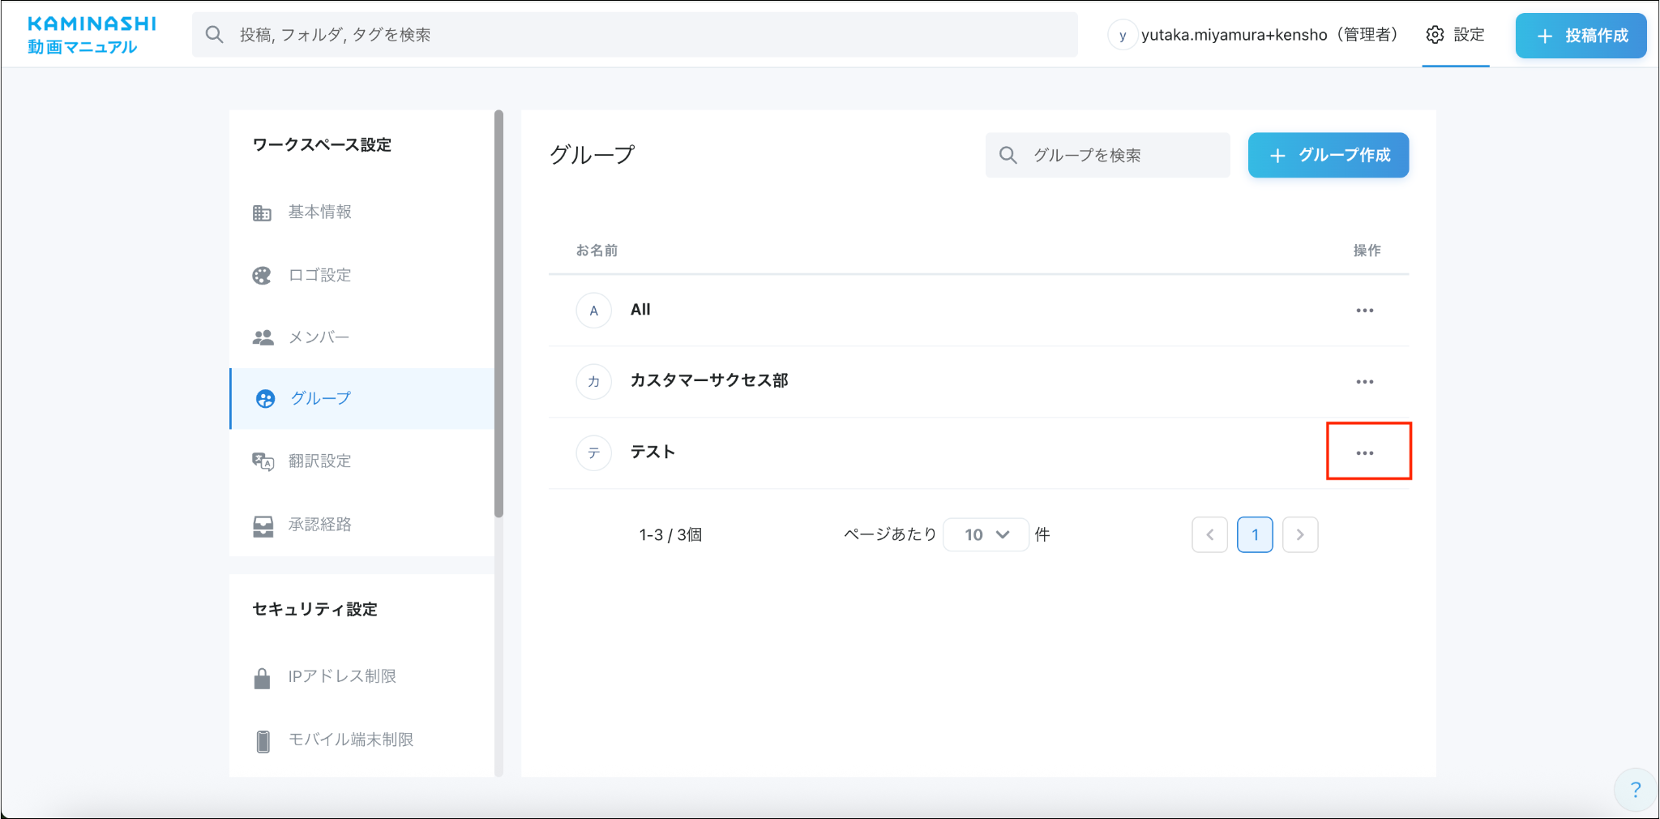This screenshot has width=1660, height=819.
Task: Go to next page arrow
Action: click(x=1300, y=535)
